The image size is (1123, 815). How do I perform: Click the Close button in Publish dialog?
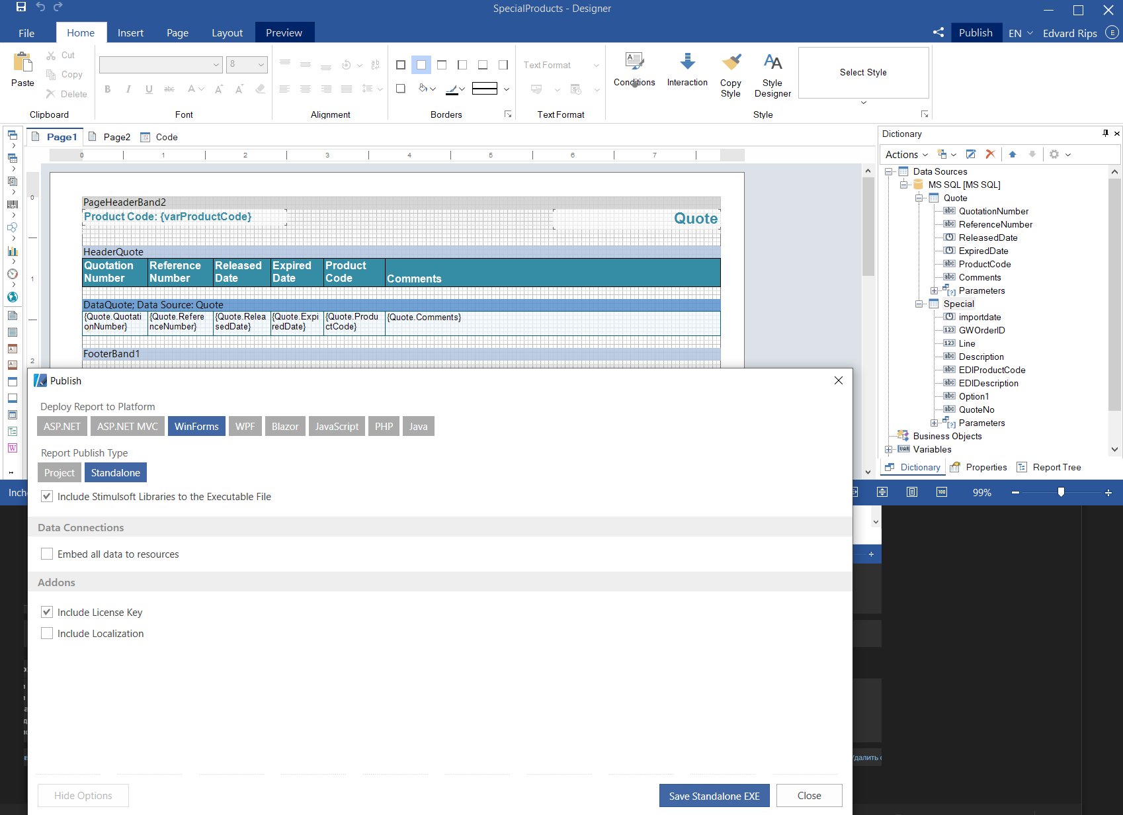click(x=809, y=796)
